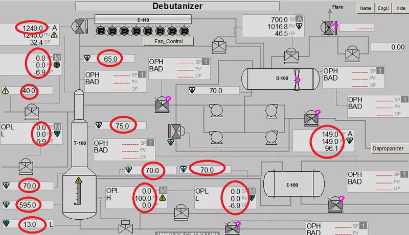Click the control valve below the 700.0 controller
Viewport: 409px width, 235px height.
(x=291, y=56)
